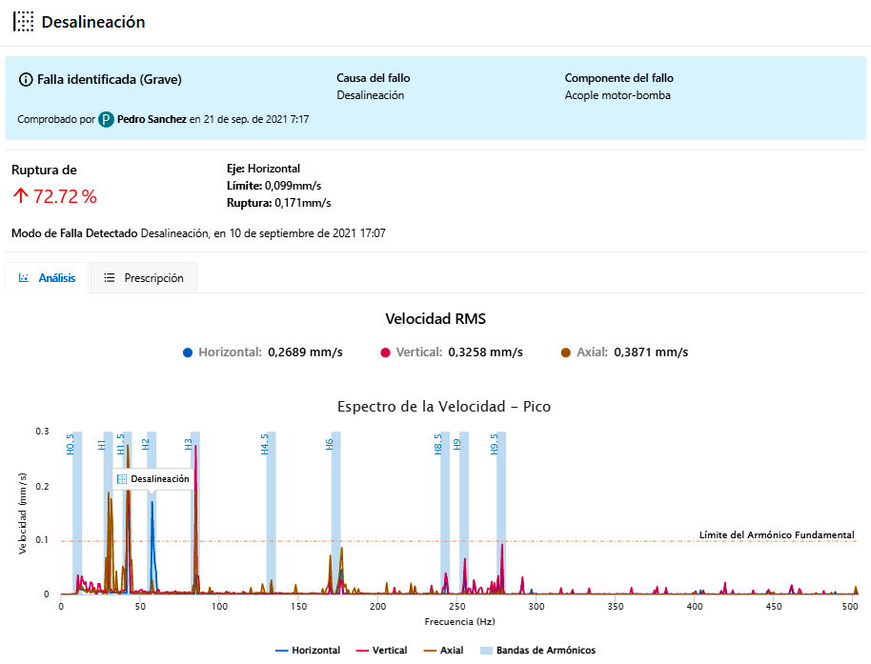Image resolution: width=871 pixels, height=664 pixels.
Task: Toggle the Axial series in chart legend
Action: pyautogui.click(x=443, y=650)
